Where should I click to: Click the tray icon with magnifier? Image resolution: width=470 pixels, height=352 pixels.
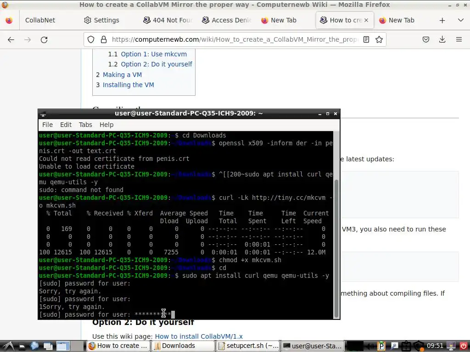click(x=394, y=346)
